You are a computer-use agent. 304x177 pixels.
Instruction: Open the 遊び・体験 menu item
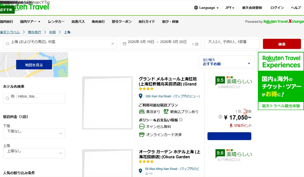click(x=170, y=21)
